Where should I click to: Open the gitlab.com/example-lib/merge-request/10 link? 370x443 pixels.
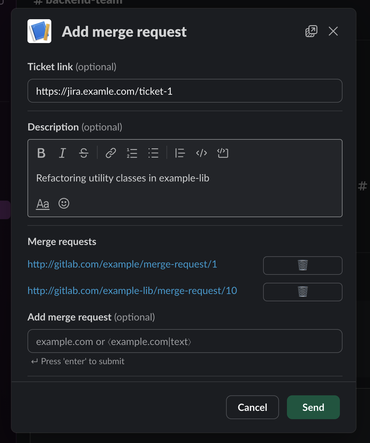point(132,290)
